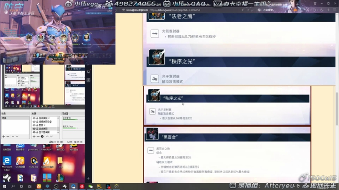The width and height of the screenshot is (339, 190).
Task: Open the gamecard desktop shortcut
Action: [33, 148]
